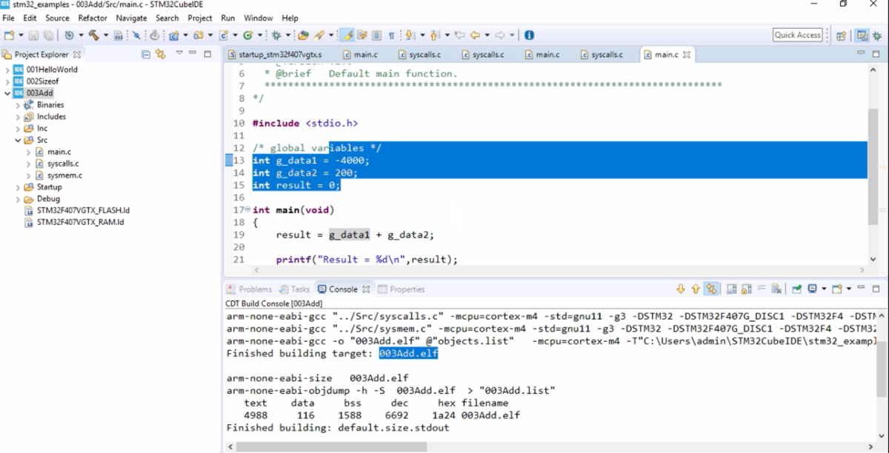
Task: Open the Open Console dropdown arrow
Action: [849, 289]
